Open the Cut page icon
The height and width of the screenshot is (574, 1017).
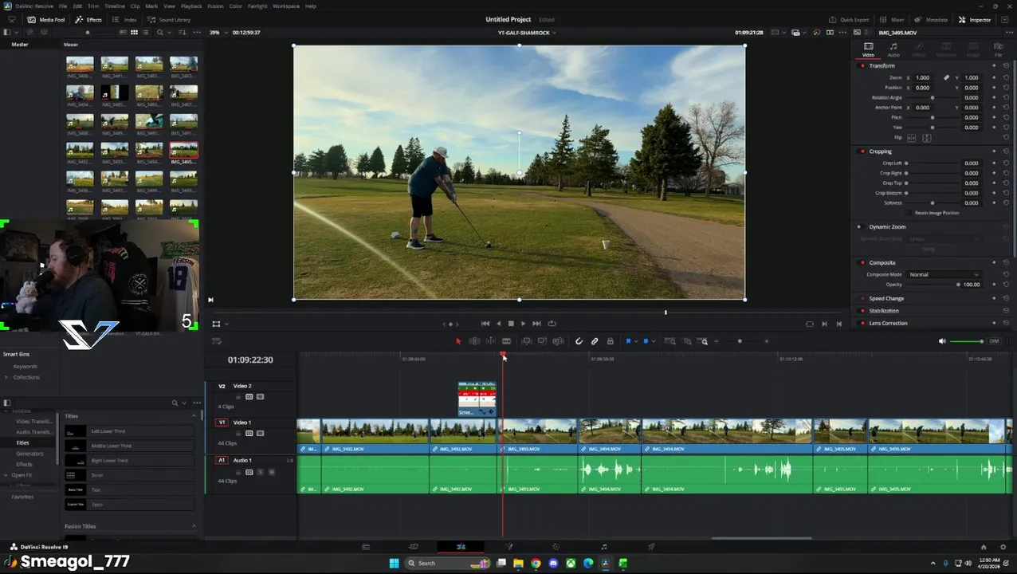tap(413, 547)
